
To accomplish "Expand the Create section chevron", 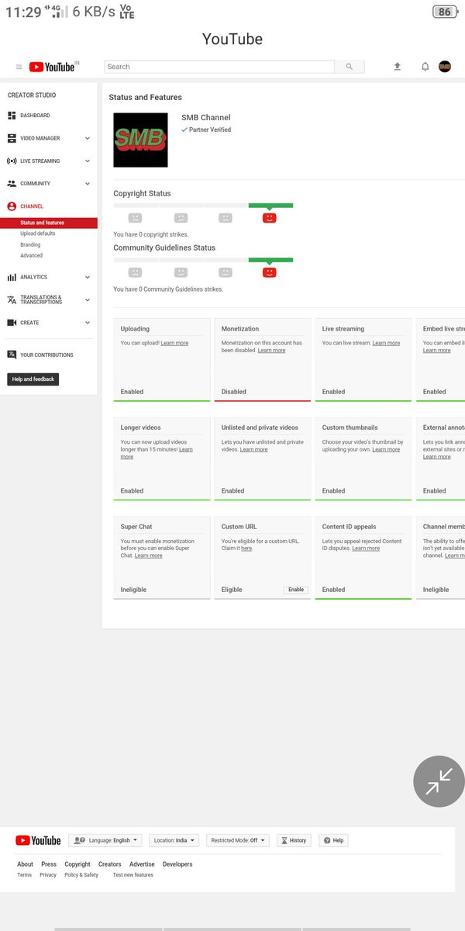I will tap(88, 323).
